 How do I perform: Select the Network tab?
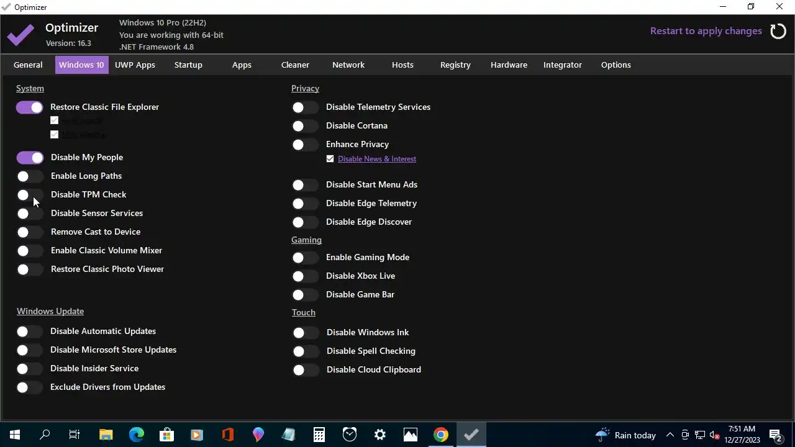pos(348,65)
